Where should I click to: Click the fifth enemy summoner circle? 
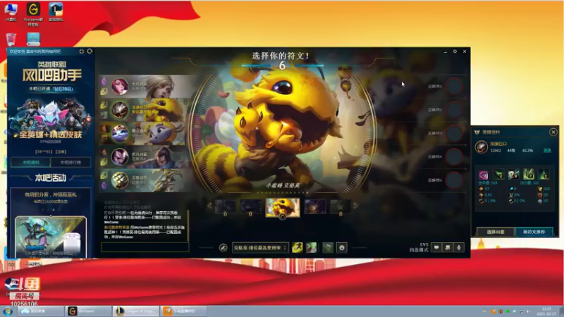pyautogui.click(x=454, y=180)
